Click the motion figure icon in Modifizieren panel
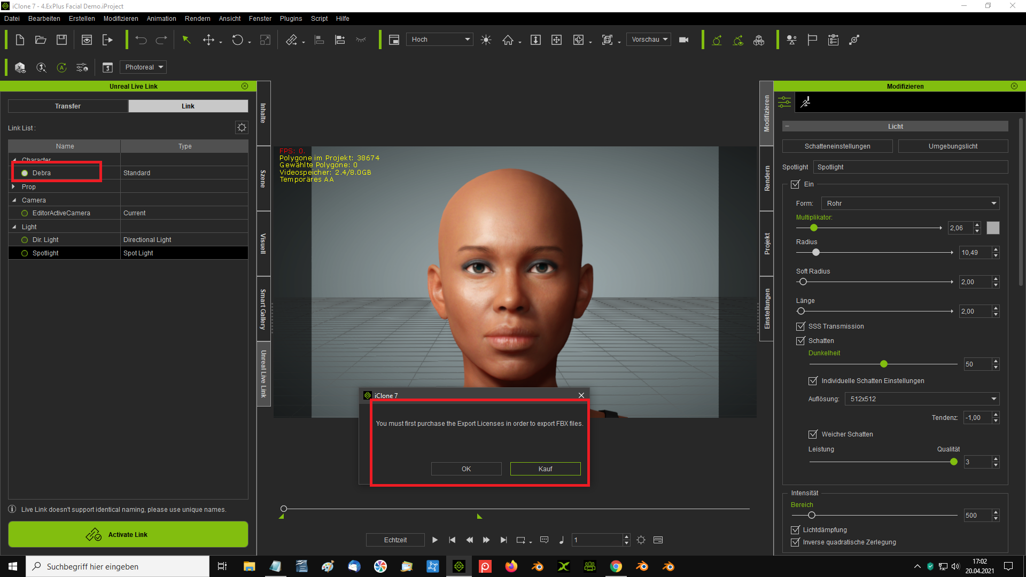Image resolution: width=1026 pixels, height=577 pixels. point(805,102)
